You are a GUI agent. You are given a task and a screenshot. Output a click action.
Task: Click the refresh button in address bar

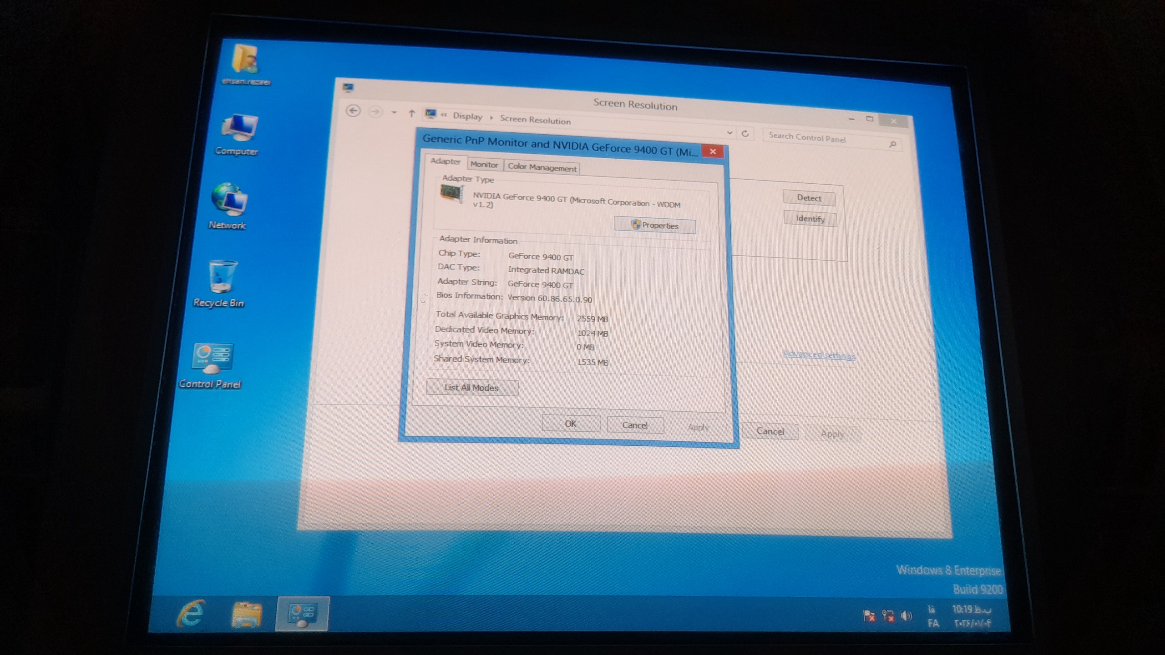(x=745, y=133)
